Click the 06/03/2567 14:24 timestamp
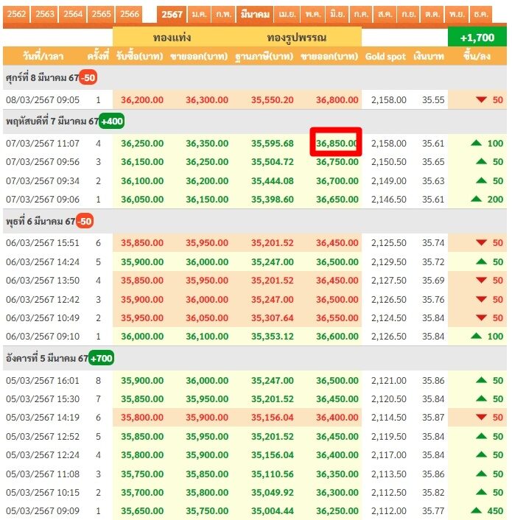 point(43,262)
